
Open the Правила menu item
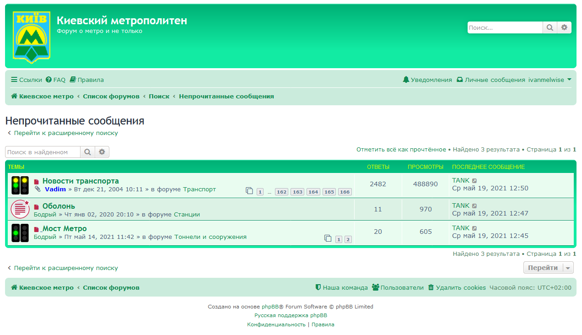[x=86, y=80]
